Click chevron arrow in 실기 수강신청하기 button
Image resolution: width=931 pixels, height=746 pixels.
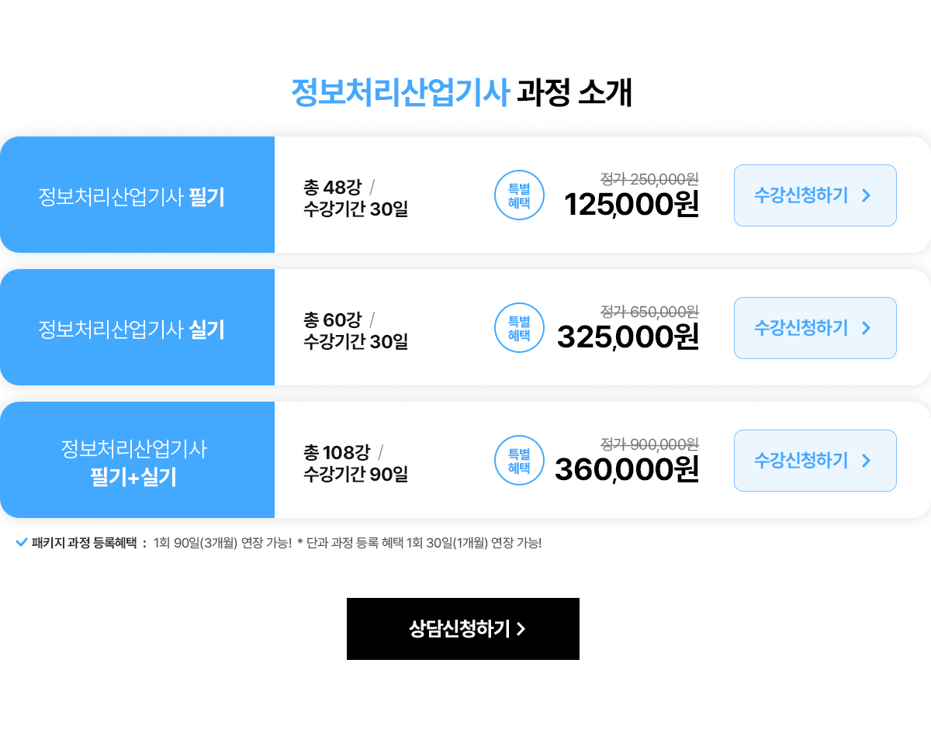(x=867, y=328)
